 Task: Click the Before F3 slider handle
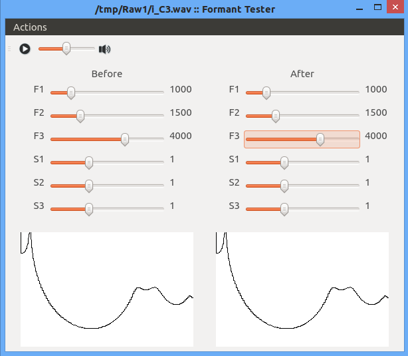125,140
